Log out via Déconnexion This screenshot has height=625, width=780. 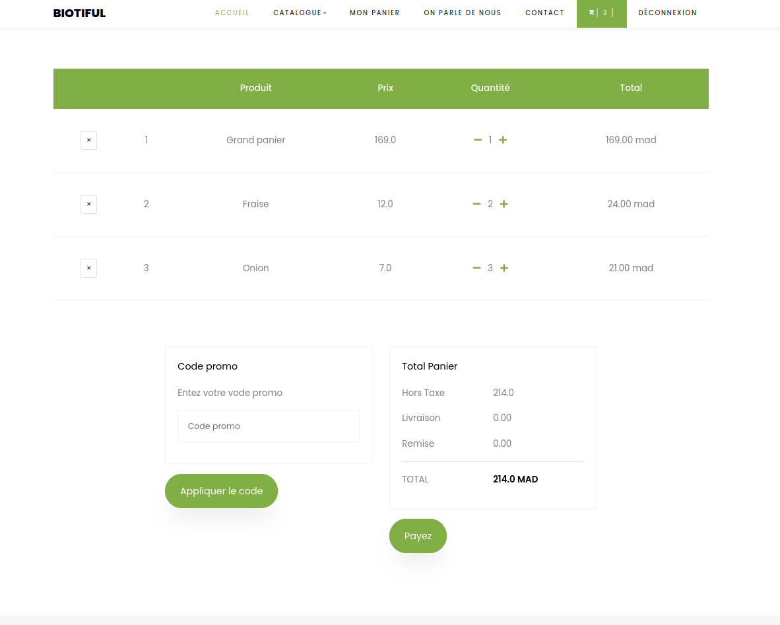click(x=667, y=13)
